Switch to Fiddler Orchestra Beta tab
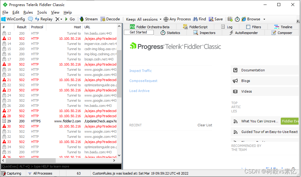This screenshot has width=301, height=177. pos(150,27)
